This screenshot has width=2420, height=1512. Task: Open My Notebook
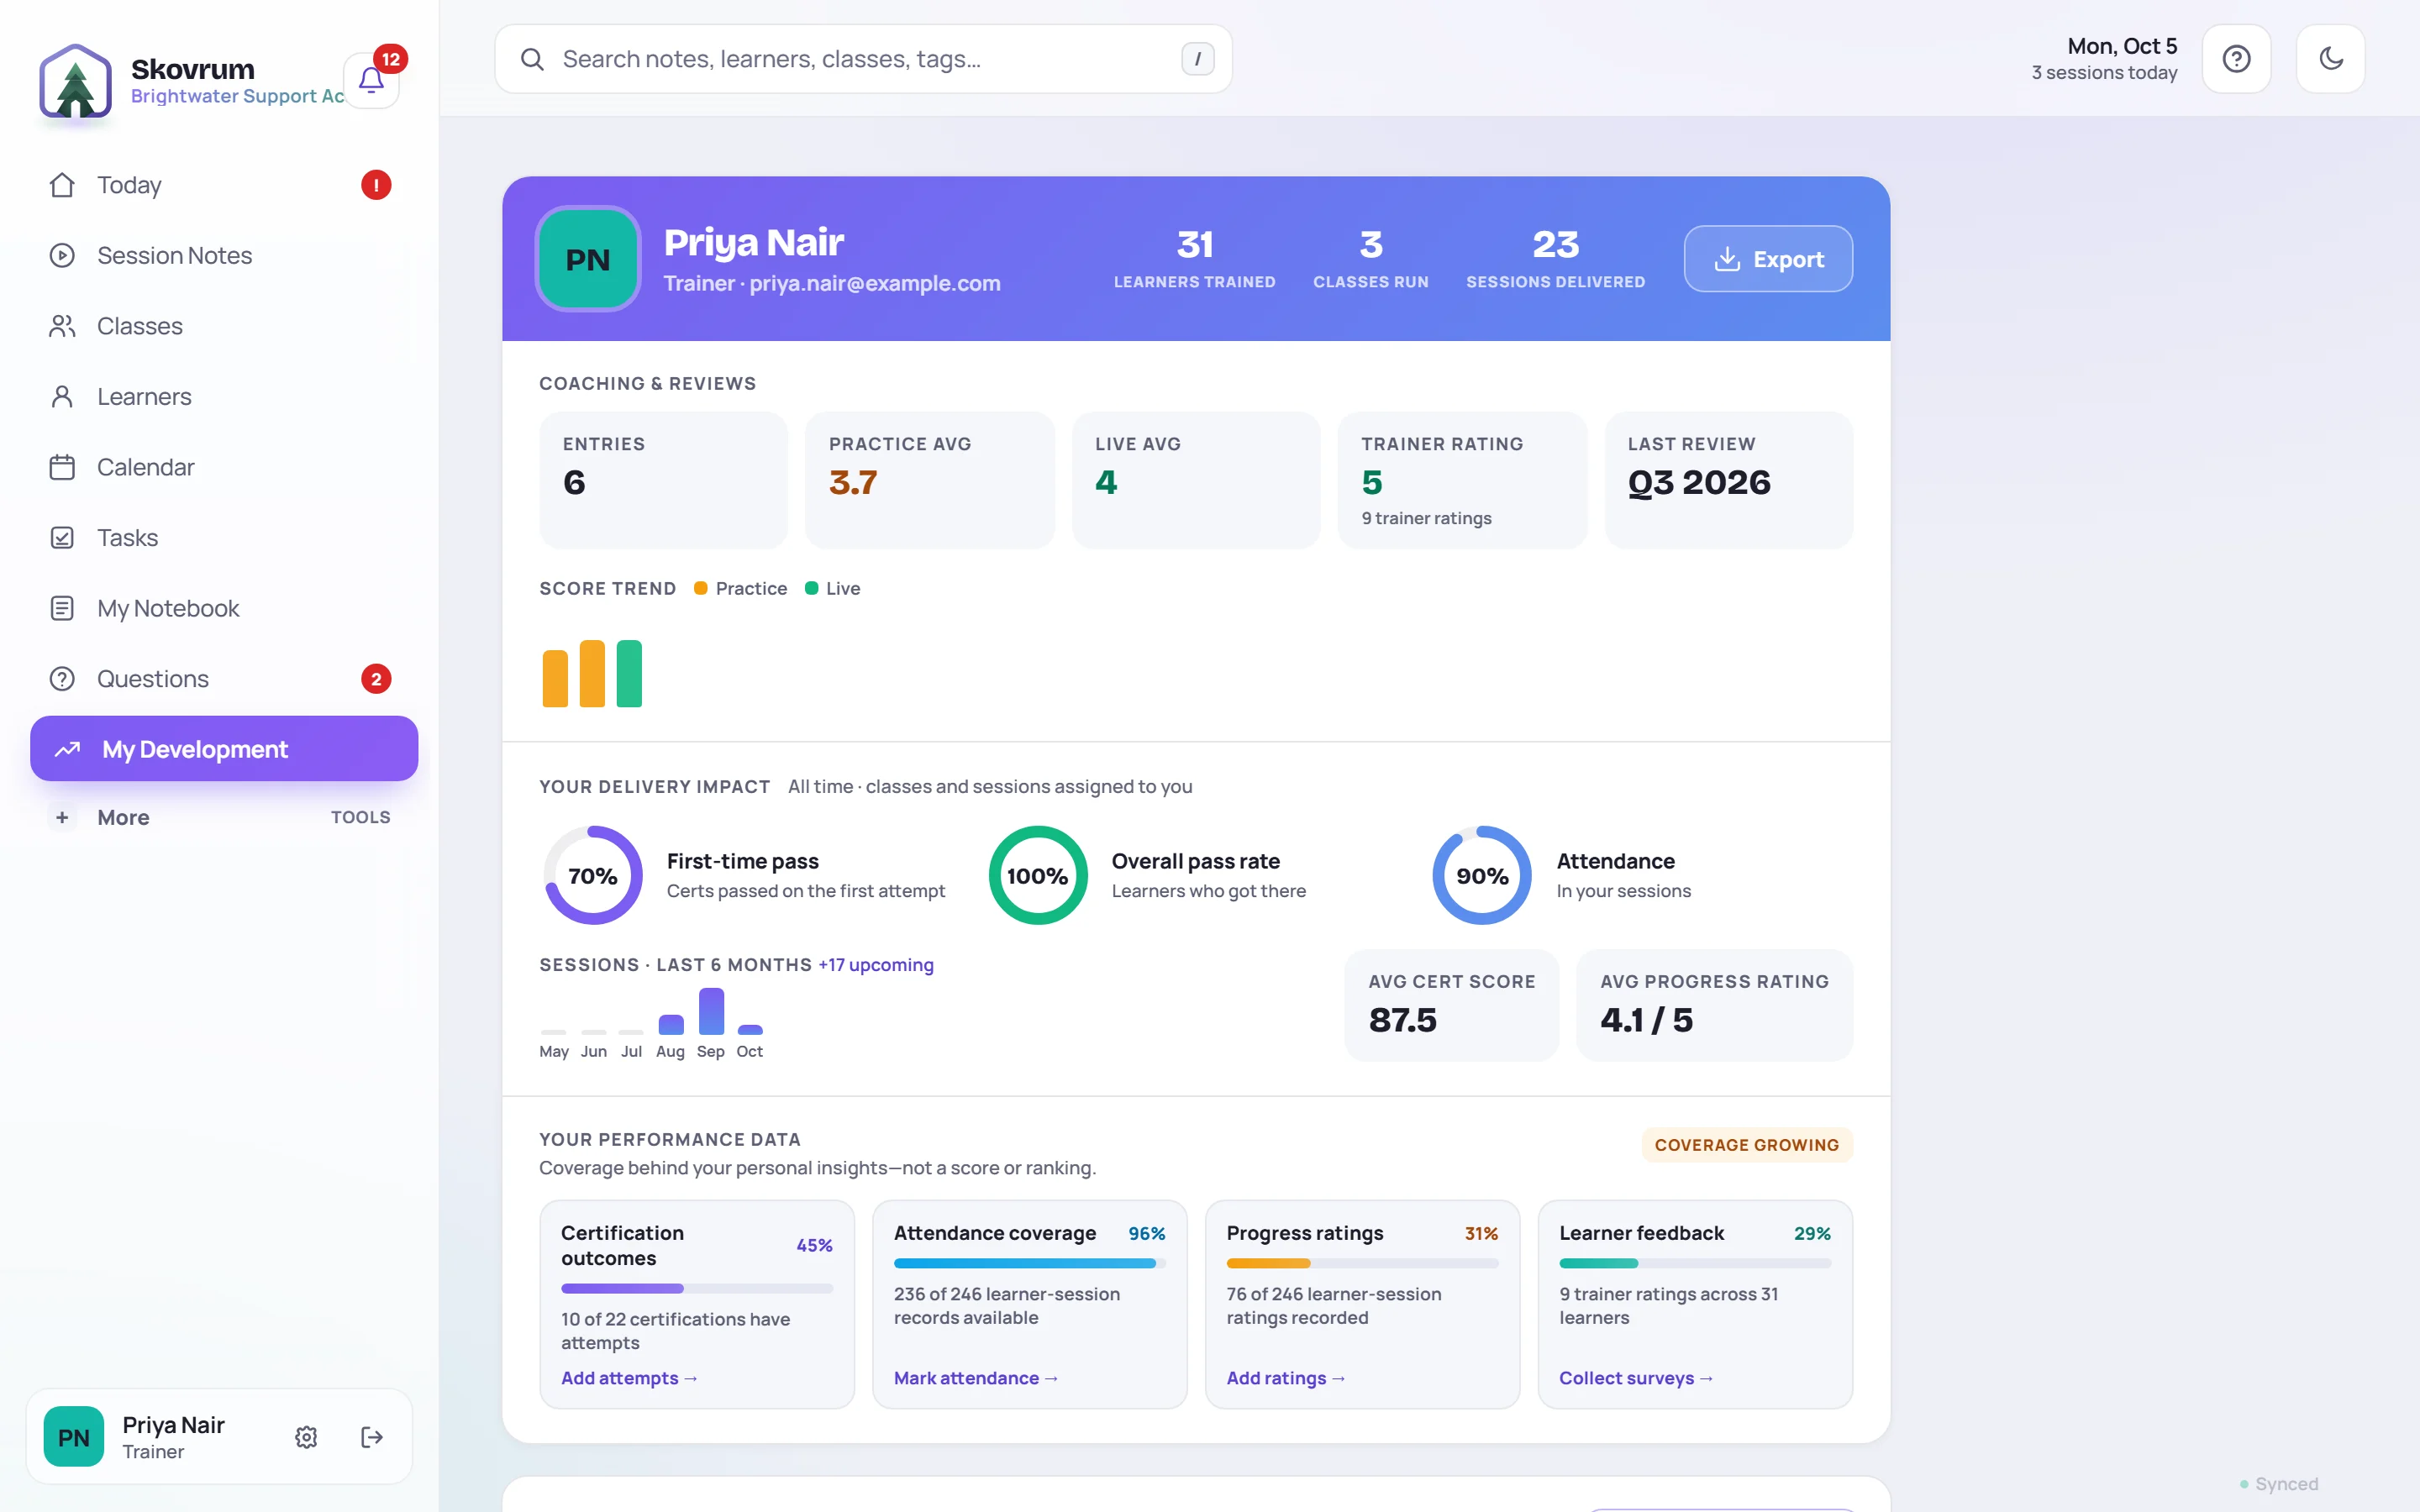click(x=224, y=608)
